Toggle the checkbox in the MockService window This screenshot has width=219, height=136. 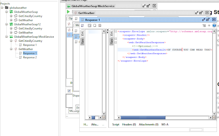pos(69,91)
